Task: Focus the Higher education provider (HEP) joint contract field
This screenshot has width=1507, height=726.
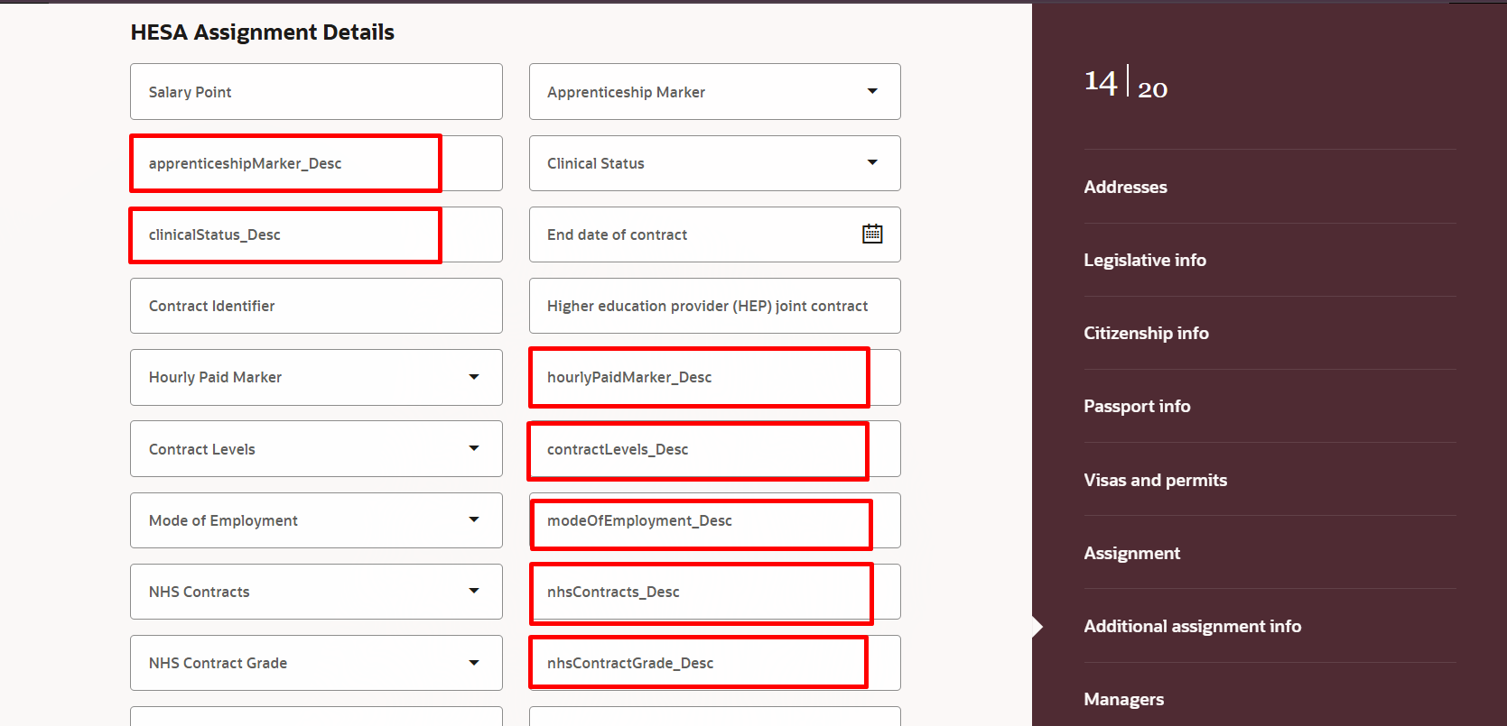Action: click(715, 306)
